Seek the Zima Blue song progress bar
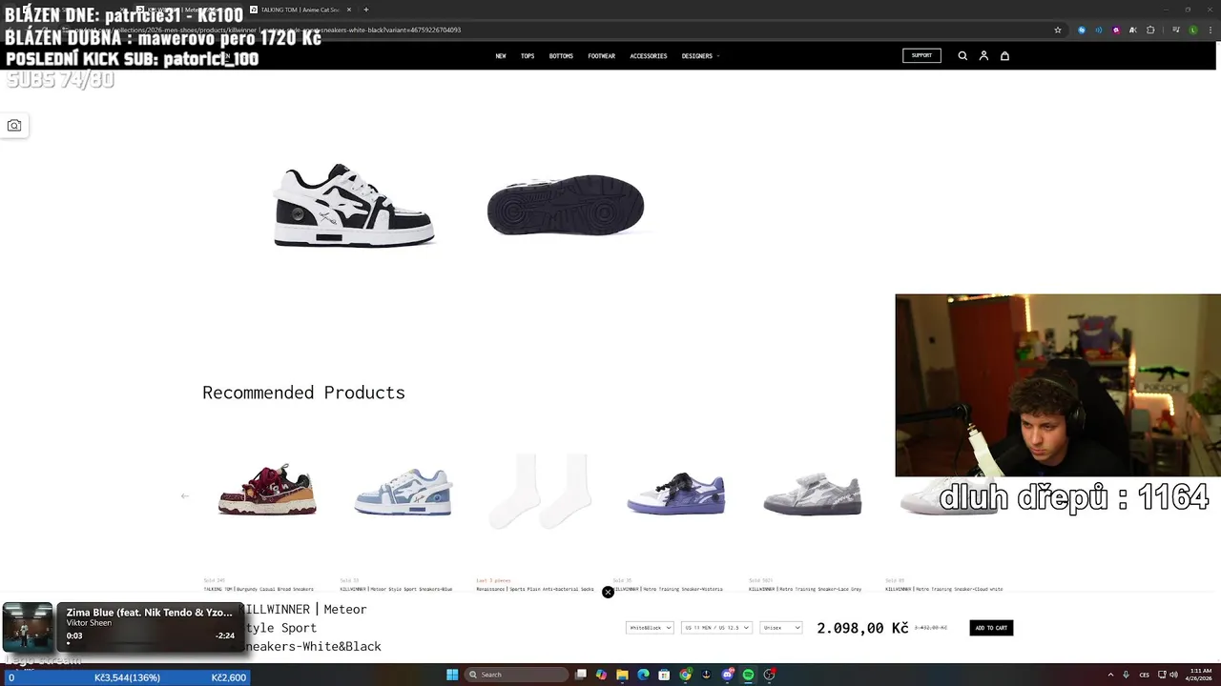Image resolution: width=1221 pixels, height=686 pixels. [x=150, y=644]
